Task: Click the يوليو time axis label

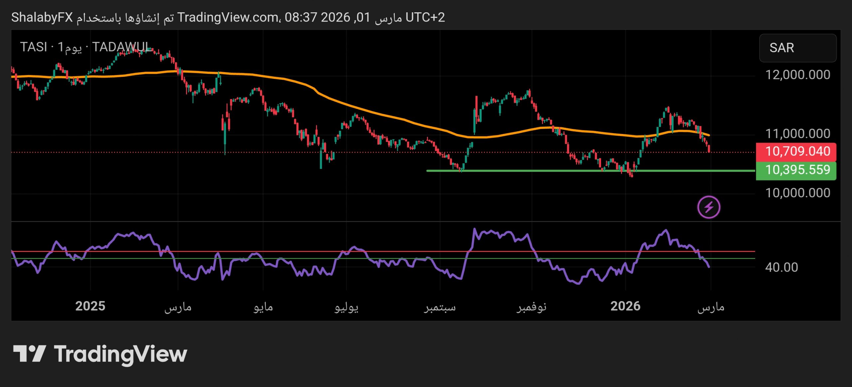Action: pyautogui.click(x=346, y=307)
